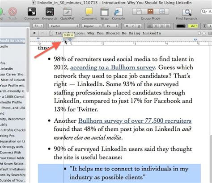This screenshot has width=212, height=183.
Task: Open the Regular typeface dropdown
Action: point(92,26)
